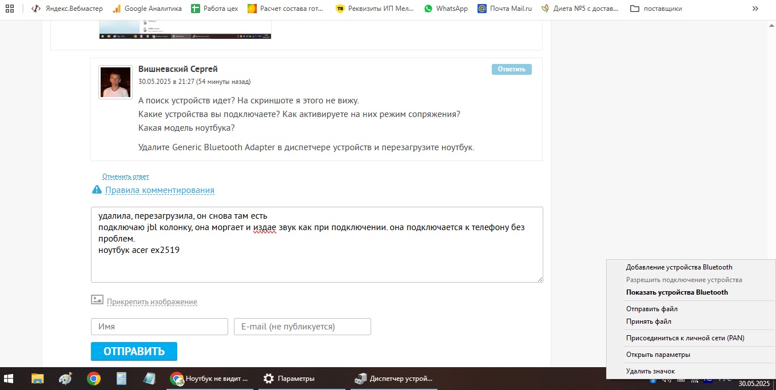Open the WhatsApp bookmark
The height and width of the screenshot is (390, 776).
pos(446,9)
